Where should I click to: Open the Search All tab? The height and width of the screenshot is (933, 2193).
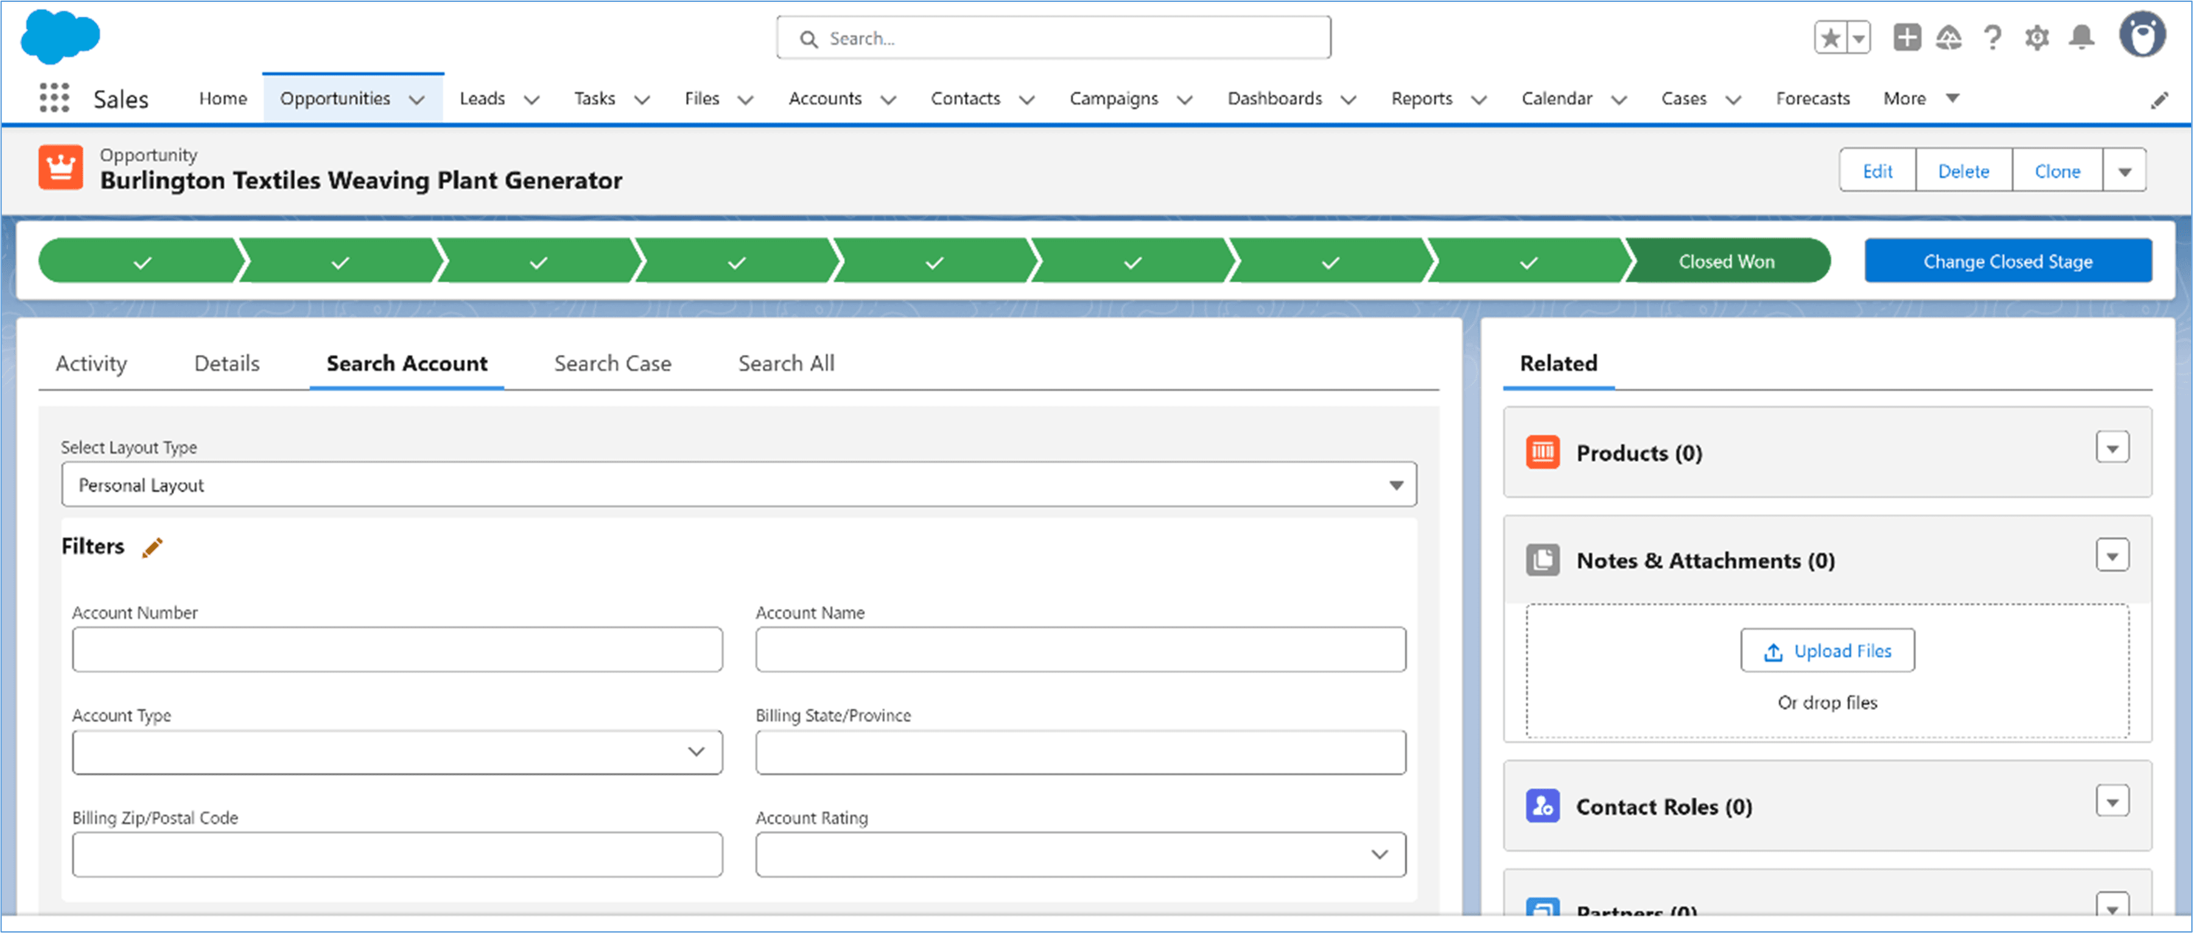(x=786, y=363)
